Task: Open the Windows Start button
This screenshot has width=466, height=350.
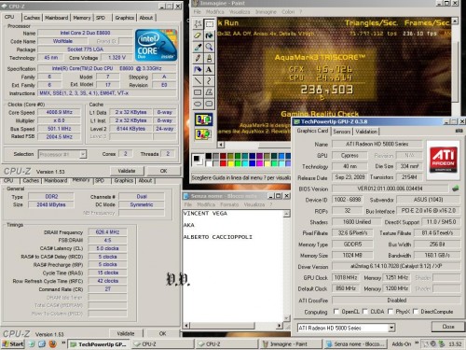Action: [x=13, y=343]
